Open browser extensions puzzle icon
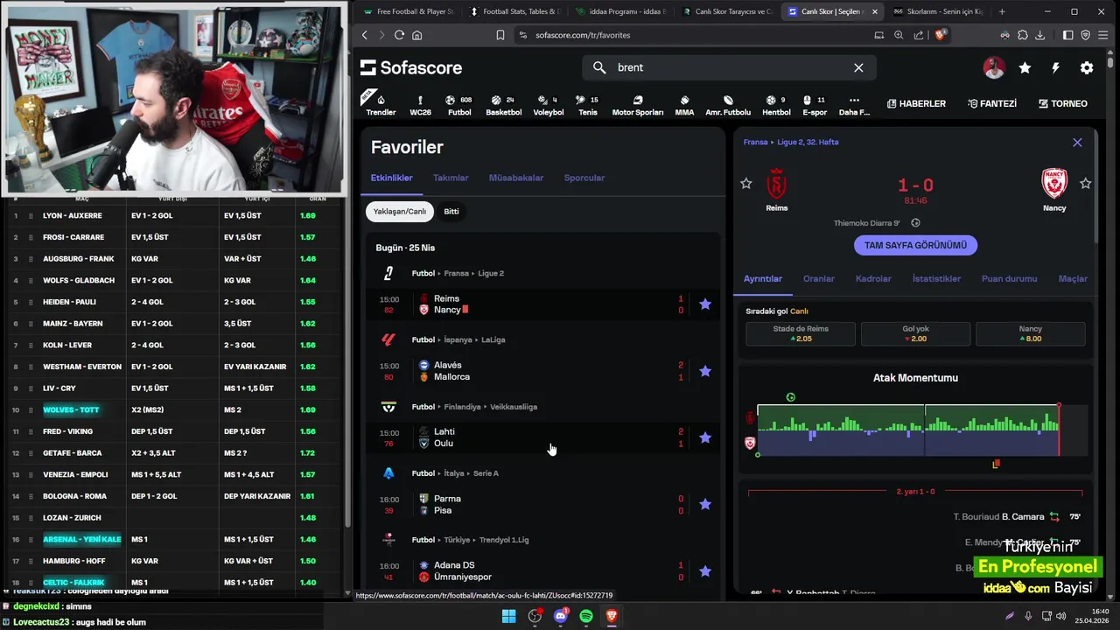1120x630 pixels. (x=1022, y=35)
